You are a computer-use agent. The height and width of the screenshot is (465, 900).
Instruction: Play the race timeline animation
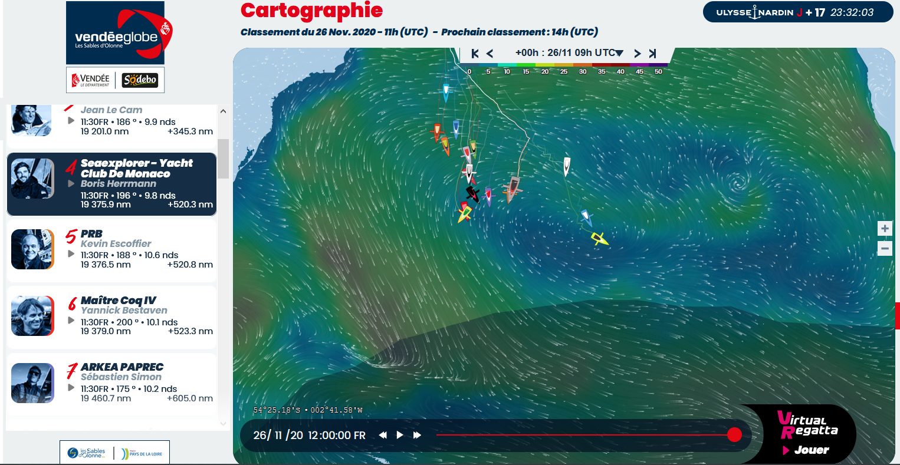pyautogui.click(x=400, y=435)
